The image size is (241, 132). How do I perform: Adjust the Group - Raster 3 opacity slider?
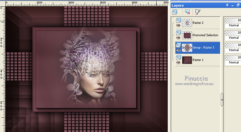[233, 45]
